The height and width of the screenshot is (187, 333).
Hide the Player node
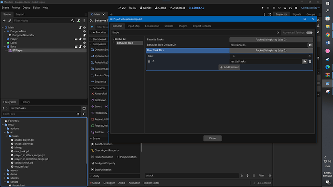click(84, 39)
